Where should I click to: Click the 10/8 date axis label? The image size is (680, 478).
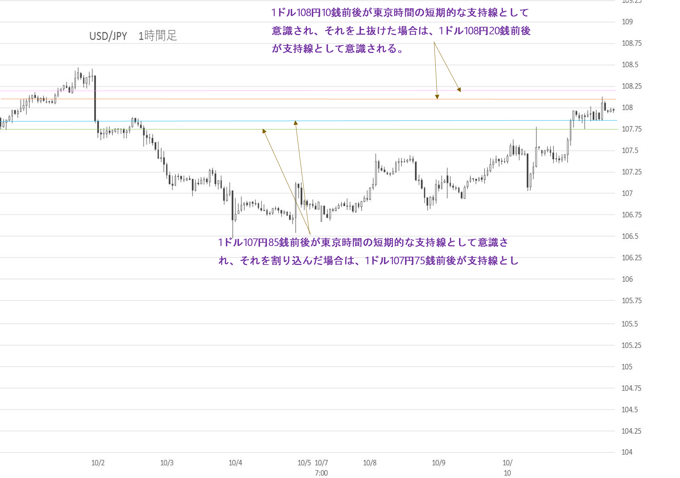tap(370, 463)
